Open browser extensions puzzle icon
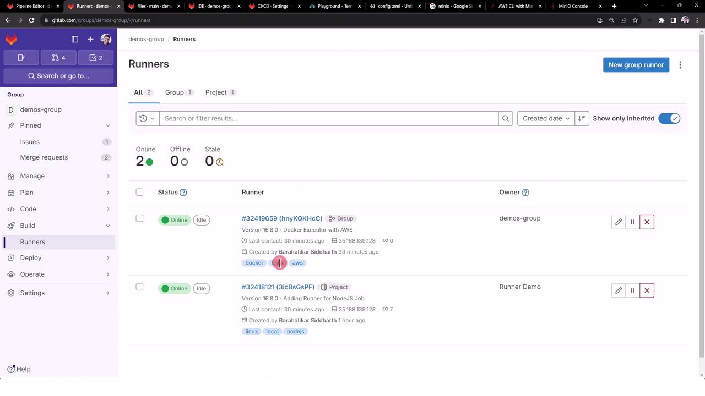Image resolution: width=705 pixels, height=396 pixels. coord(661,20)
